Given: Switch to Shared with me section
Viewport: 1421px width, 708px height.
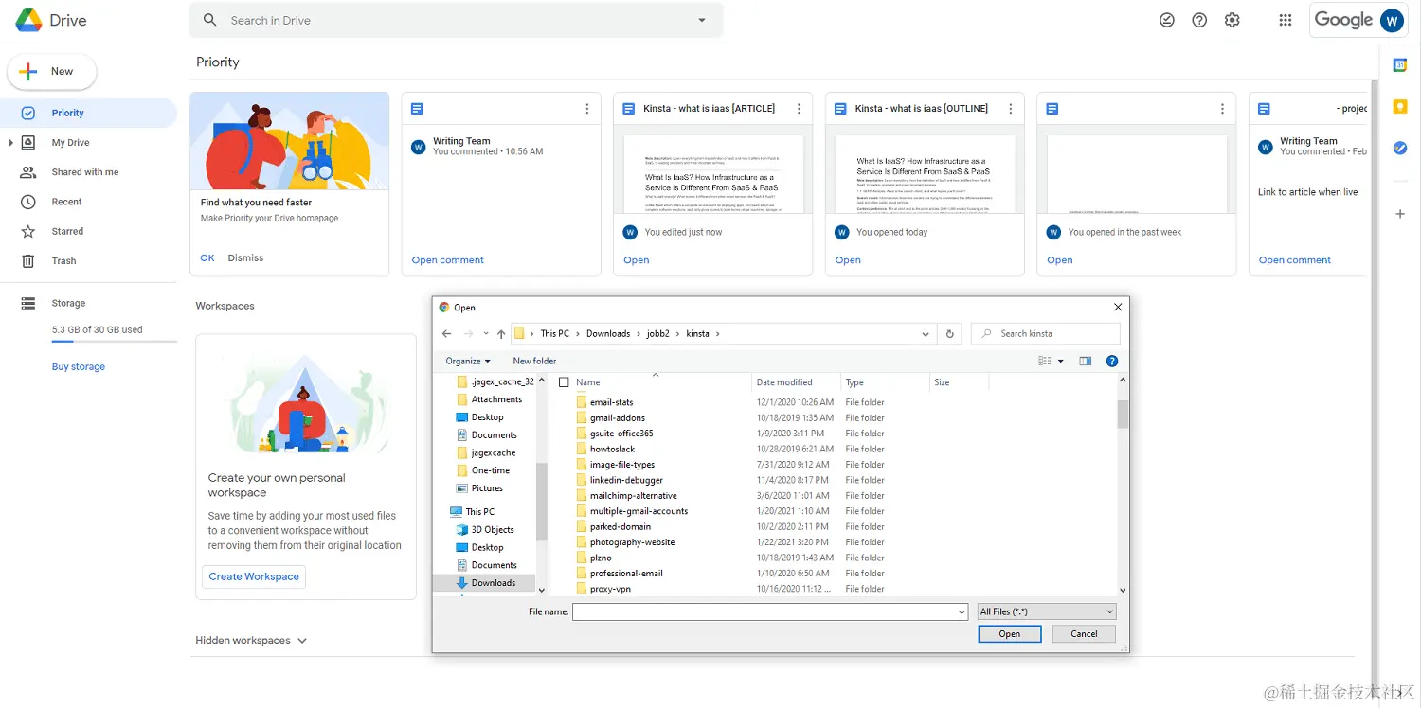Looking at the screenshot, I should pos(85,171).
